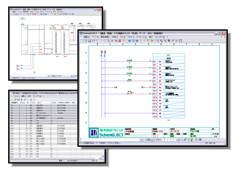Screen dimensions: 240x179
Task: Go to previous page with blue left arrows
Action: point(129,41)
